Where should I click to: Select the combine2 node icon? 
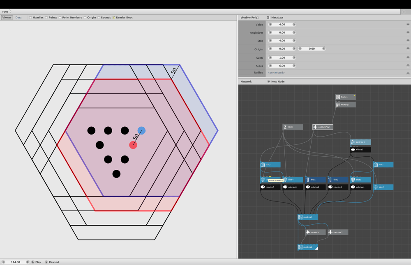pos(300,247)
